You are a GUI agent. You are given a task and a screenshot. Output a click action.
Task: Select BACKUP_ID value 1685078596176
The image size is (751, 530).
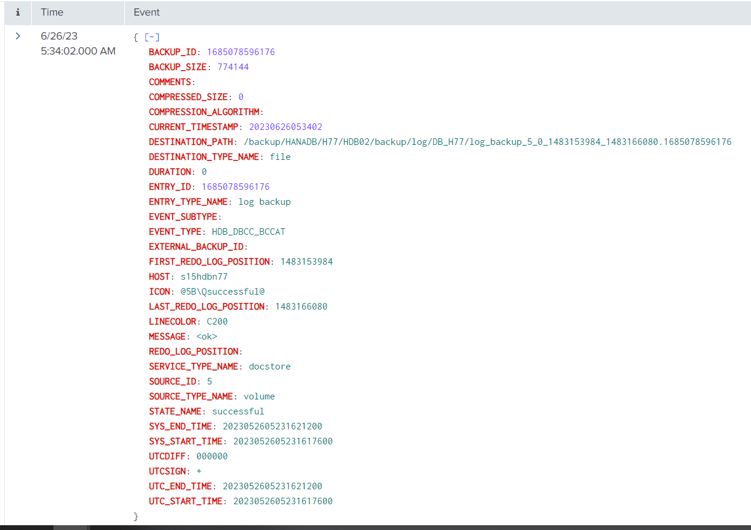point(241,52)
